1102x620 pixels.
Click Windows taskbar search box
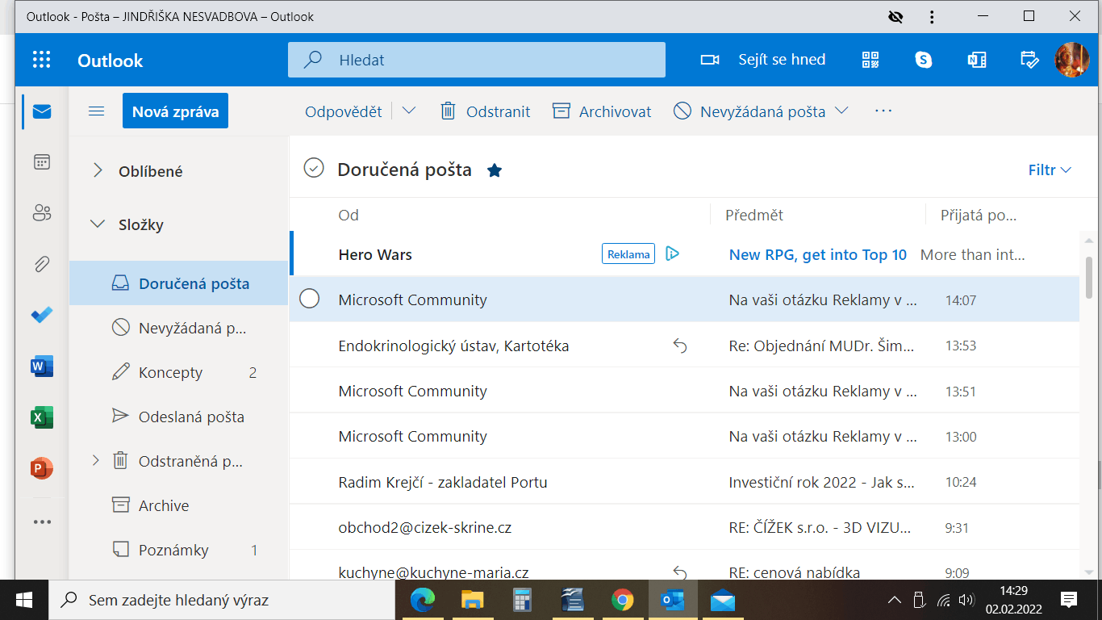click(x=221, y=600)
